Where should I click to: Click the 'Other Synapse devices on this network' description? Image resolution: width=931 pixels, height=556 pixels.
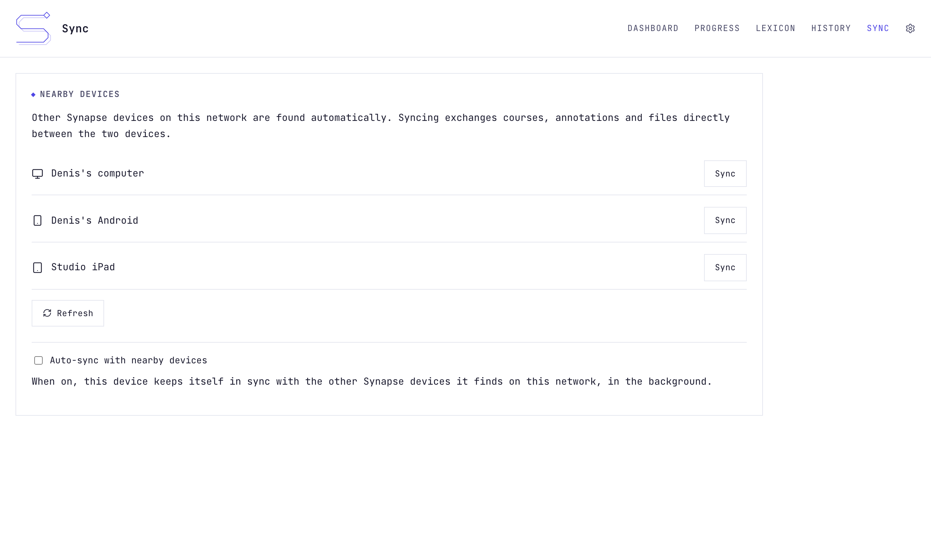tap(380, 126)
